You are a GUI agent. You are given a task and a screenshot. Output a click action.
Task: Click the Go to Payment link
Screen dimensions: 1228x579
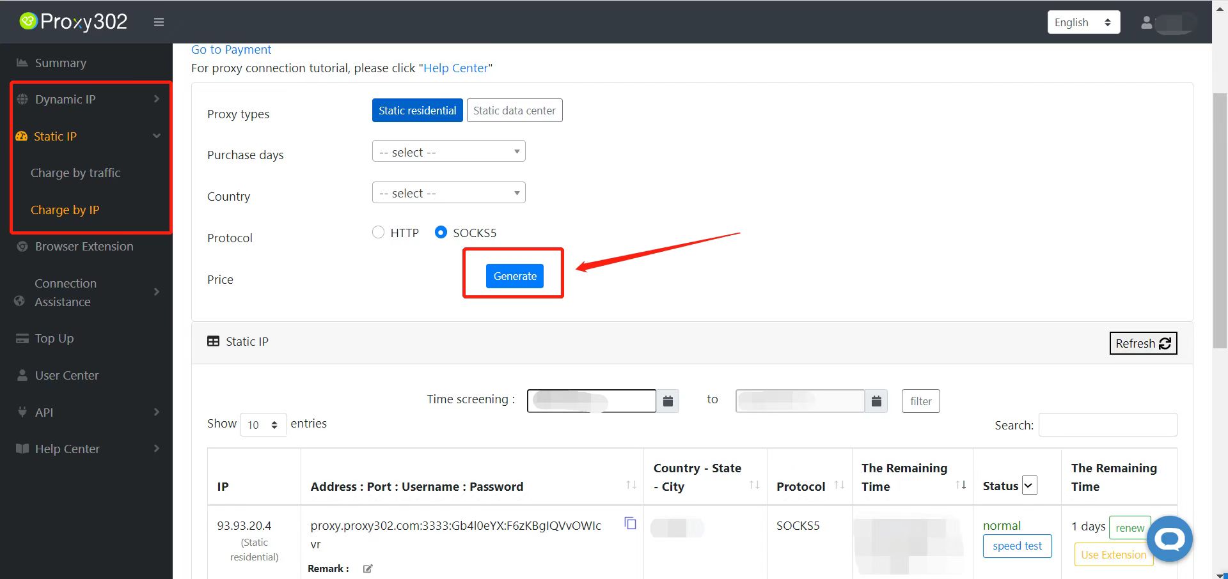click(231, 50)
